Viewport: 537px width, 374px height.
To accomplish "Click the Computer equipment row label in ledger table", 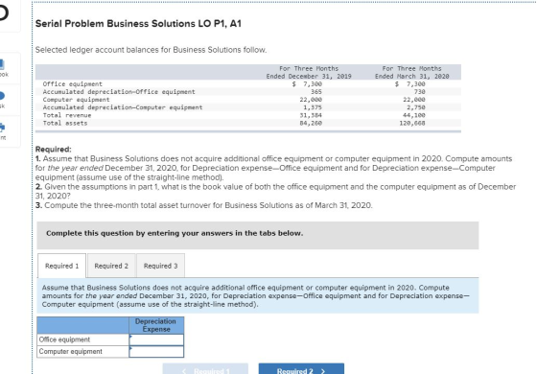I will tap(76, 100).
